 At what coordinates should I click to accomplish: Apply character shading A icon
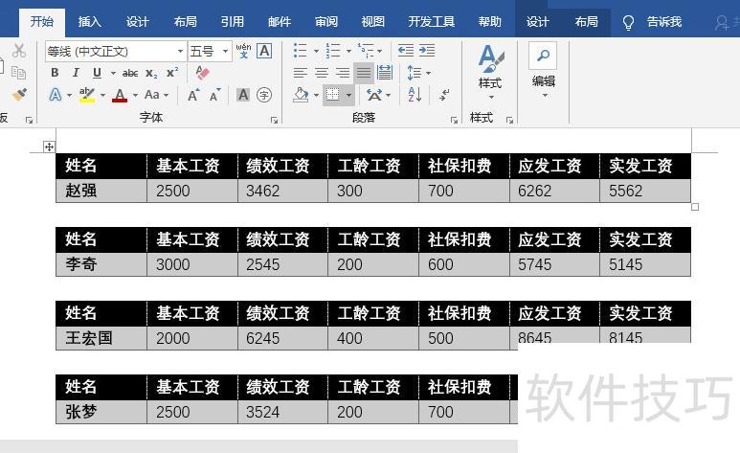243,95
